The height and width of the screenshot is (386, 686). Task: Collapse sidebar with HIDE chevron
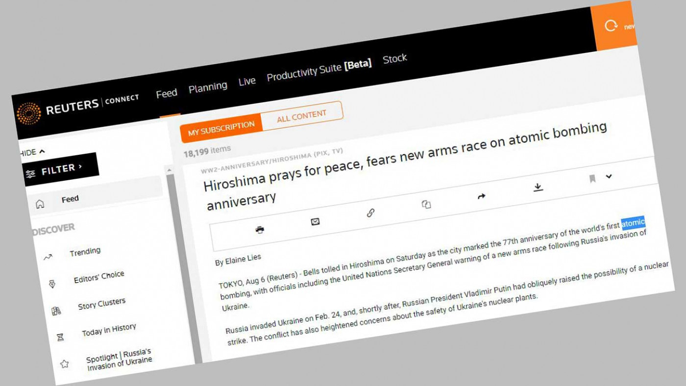[42, 151]
